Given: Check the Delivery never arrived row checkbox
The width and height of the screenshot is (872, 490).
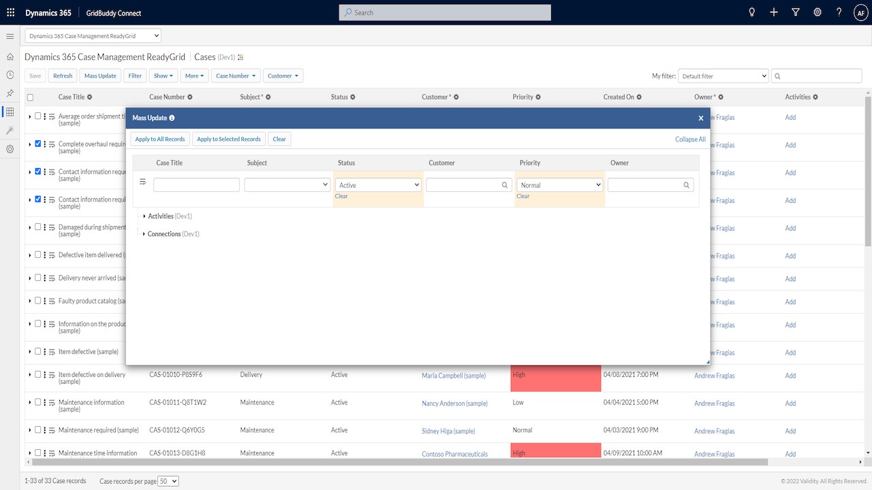Looking at the screenshot, I should pyautogui.click(x=38, y=278).
